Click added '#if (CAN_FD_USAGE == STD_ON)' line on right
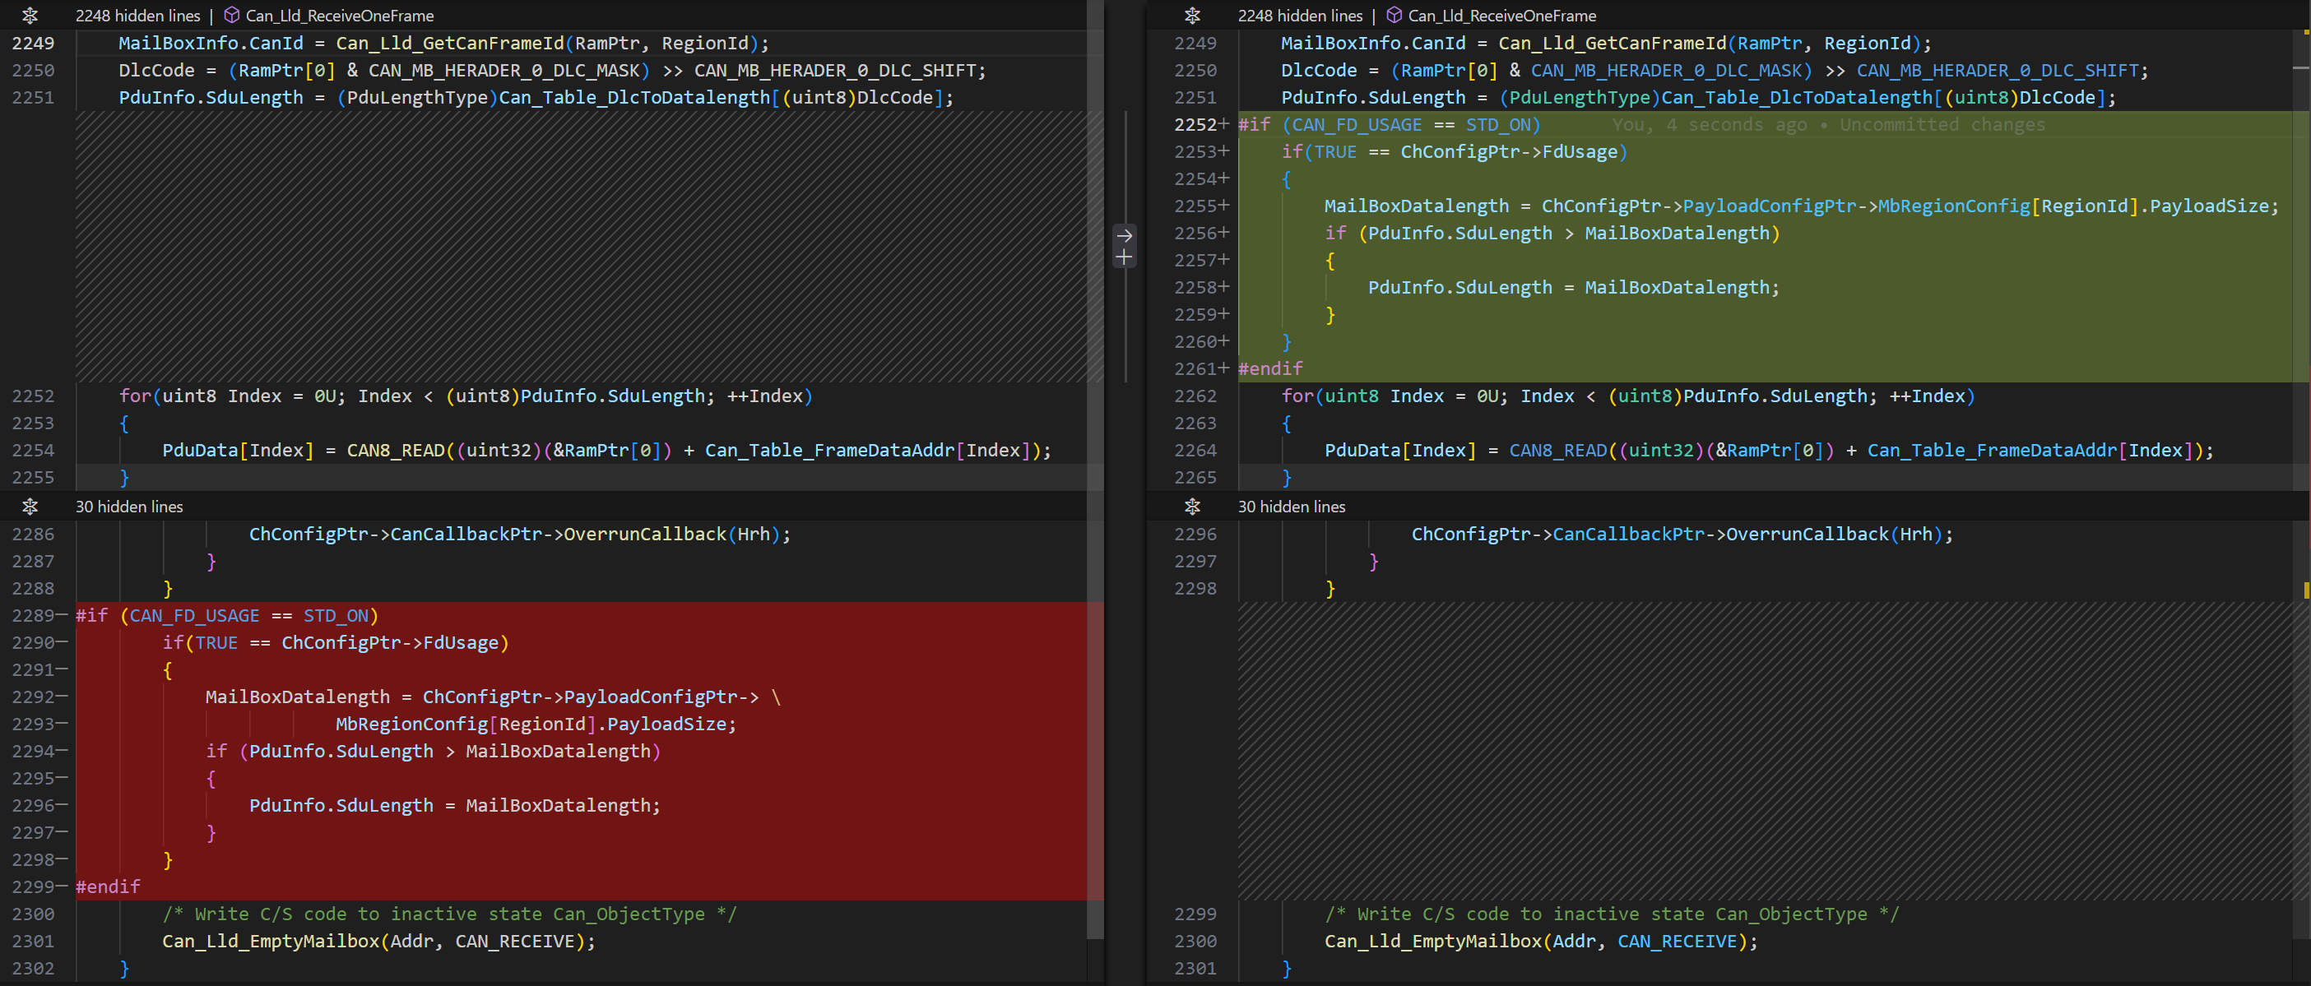2311x986 pixels. [1389, 125]
